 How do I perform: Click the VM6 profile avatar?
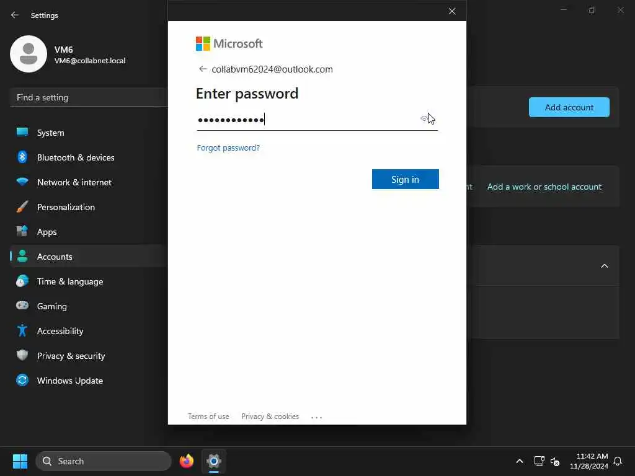[x=29, y=54]
